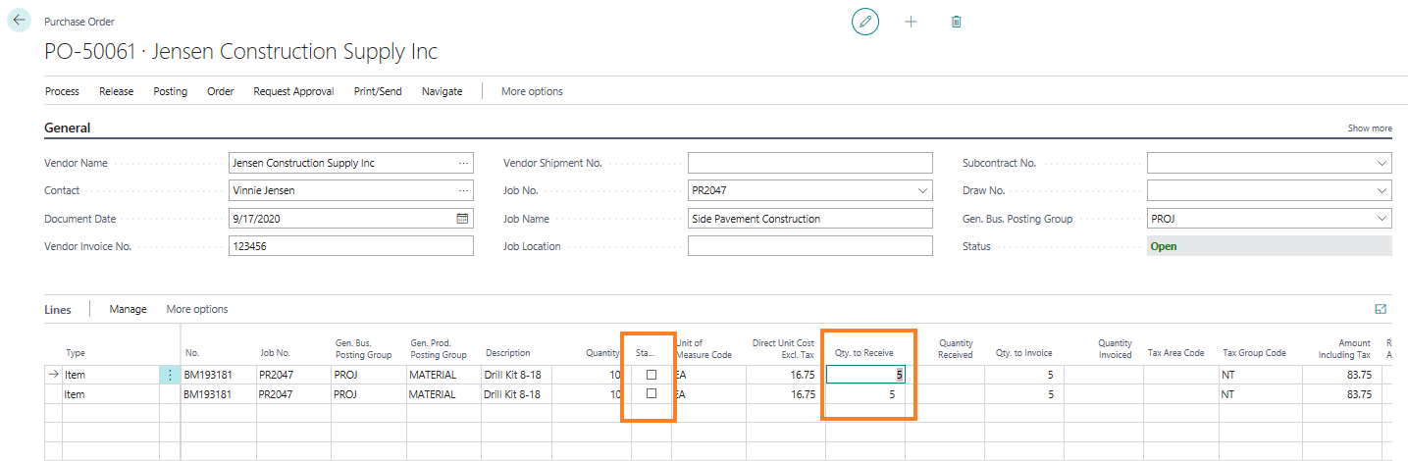The width and height of the screenshot is (1408, 461).
Task: Click the Contact field ellipsis button
Action: [x=463, y=190]
